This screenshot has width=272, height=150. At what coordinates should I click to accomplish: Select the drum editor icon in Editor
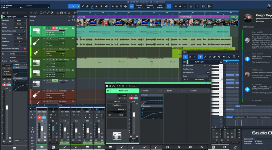pyautogui.click(x=190, y=57)
